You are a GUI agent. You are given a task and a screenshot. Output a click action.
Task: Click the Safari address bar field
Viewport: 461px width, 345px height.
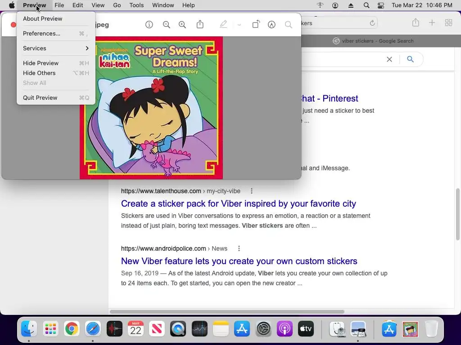339,23
